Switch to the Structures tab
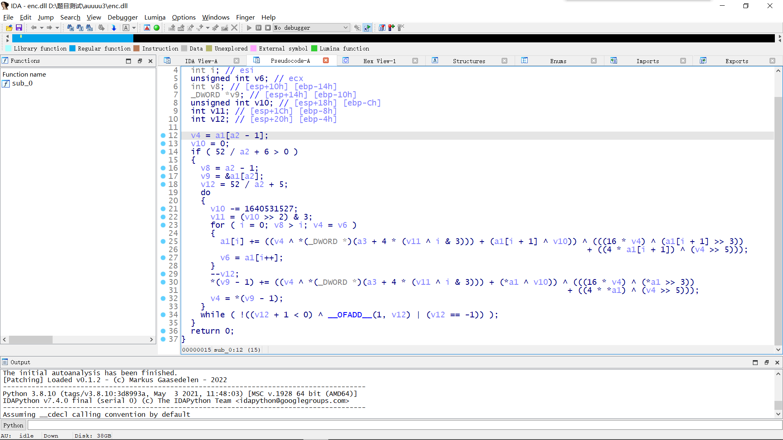Viewport: 783px width, 440px height. 469,61
